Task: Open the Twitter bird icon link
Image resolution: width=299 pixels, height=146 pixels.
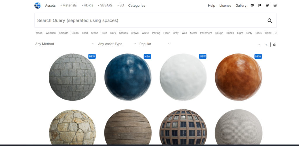Action: (267, 6)
